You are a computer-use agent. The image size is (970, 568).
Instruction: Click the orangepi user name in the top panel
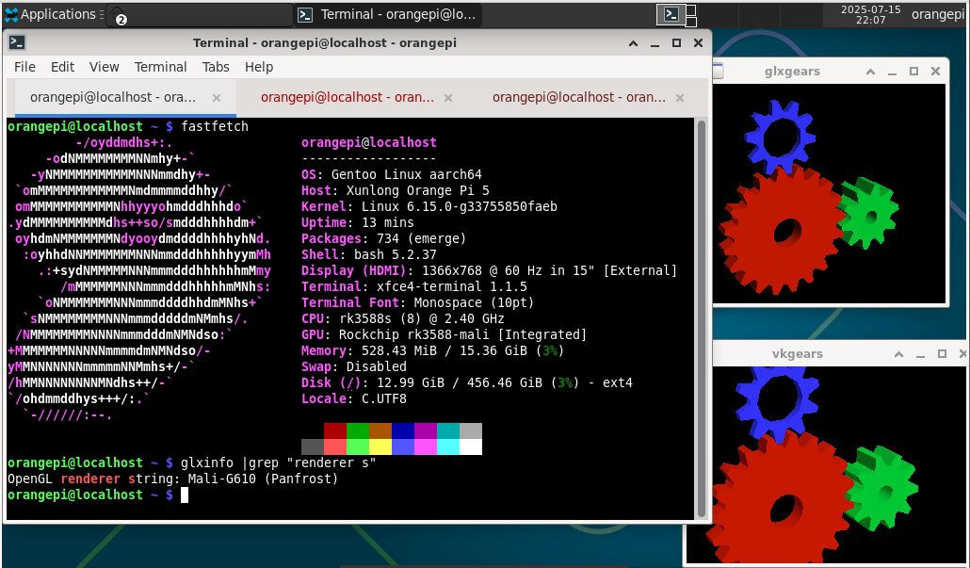pos(937,14)
